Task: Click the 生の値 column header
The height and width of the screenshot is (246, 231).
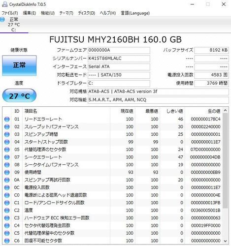Action: [214, 111]
